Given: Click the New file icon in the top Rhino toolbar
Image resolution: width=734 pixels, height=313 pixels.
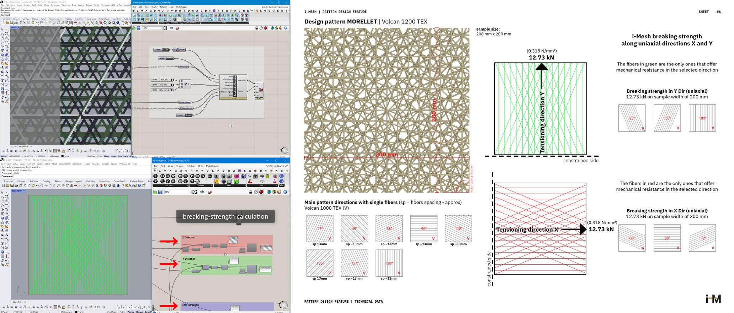Looking at the screenshot, I should tap(3, 23).
